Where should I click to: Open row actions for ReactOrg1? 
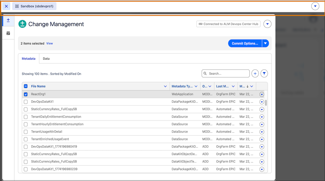coord(262,94)
